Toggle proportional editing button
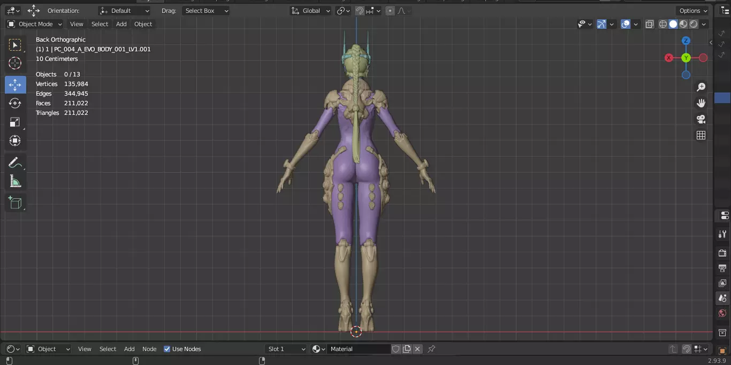The image size is (731, 365). [x=390, y=11]
